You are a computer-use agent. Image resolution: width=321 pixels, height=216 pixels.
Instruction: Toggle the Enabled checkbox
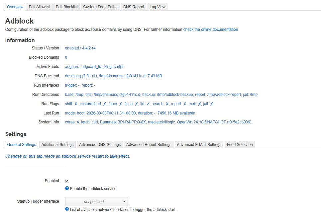(x=67, y=181)
